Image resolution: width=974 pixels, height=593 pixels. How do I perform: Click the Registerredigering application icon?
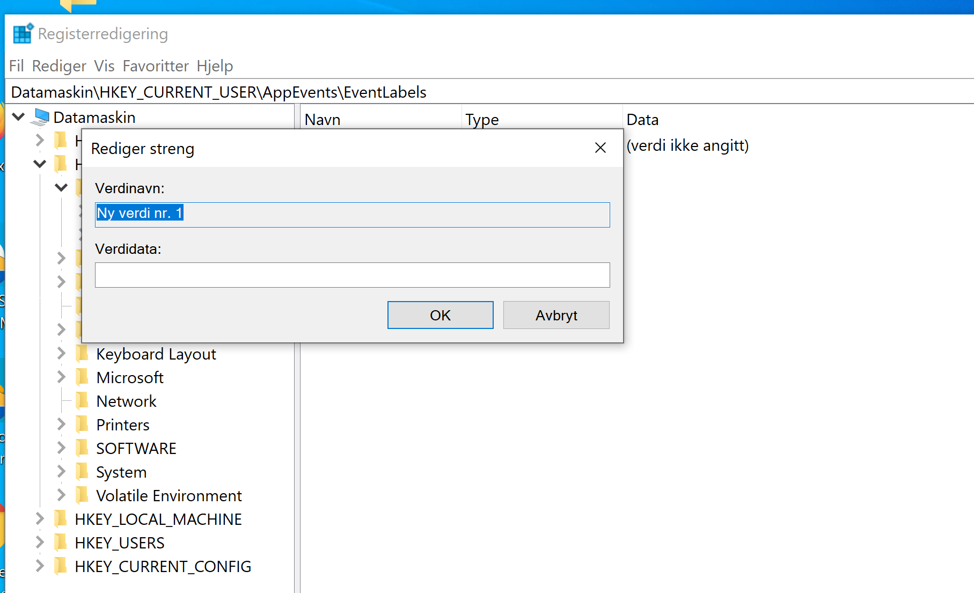(x=23, y=33)
